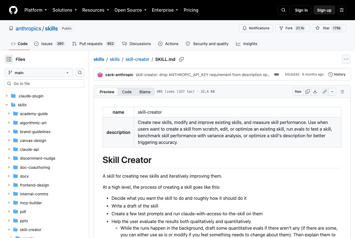Select the Preview view toggle
This screenshot has height=238, width=355.
point(107,92)
